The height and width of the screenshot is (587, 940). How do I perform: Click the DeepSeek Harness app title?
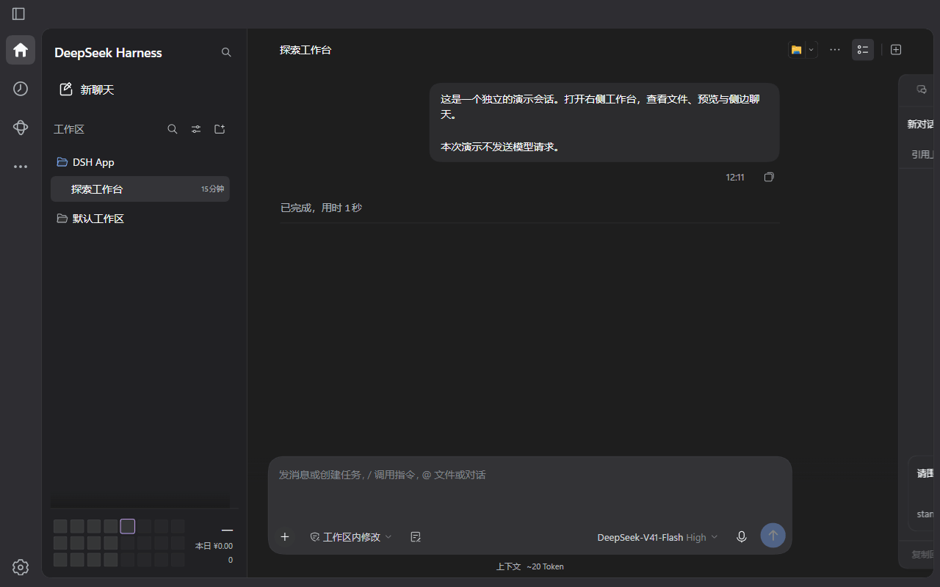[x=108, y=53]
